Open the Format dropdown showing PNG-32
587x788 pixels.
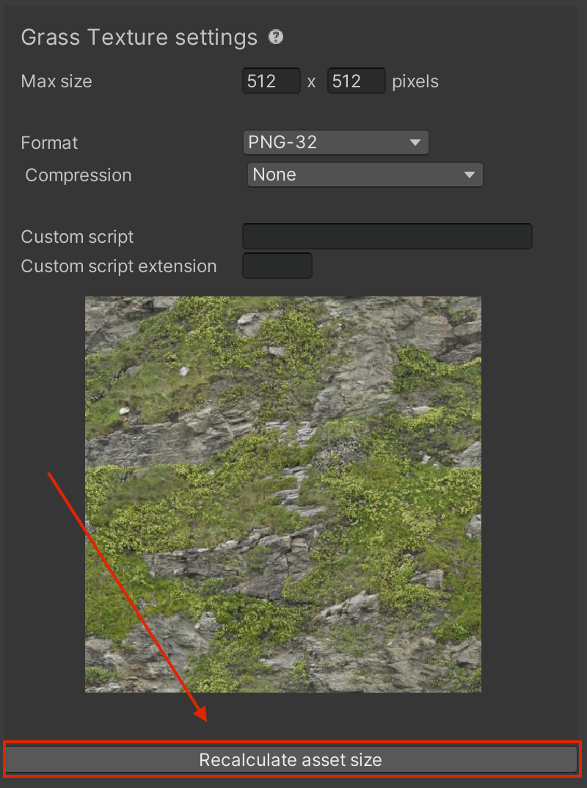336,142
